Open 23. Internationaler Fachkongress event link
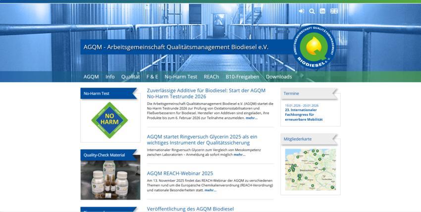This screenshot has width=421, height=212. click(304, 115)
